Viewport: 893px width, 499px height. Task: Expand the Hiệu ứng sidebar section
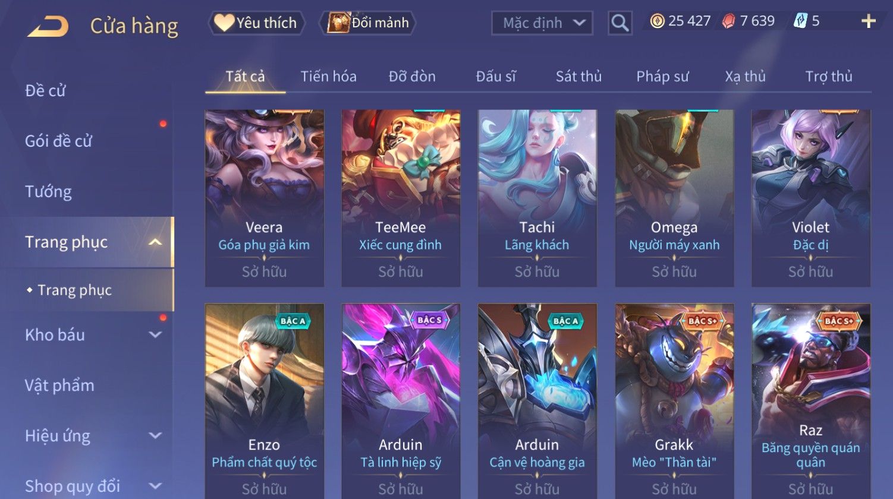155,436
